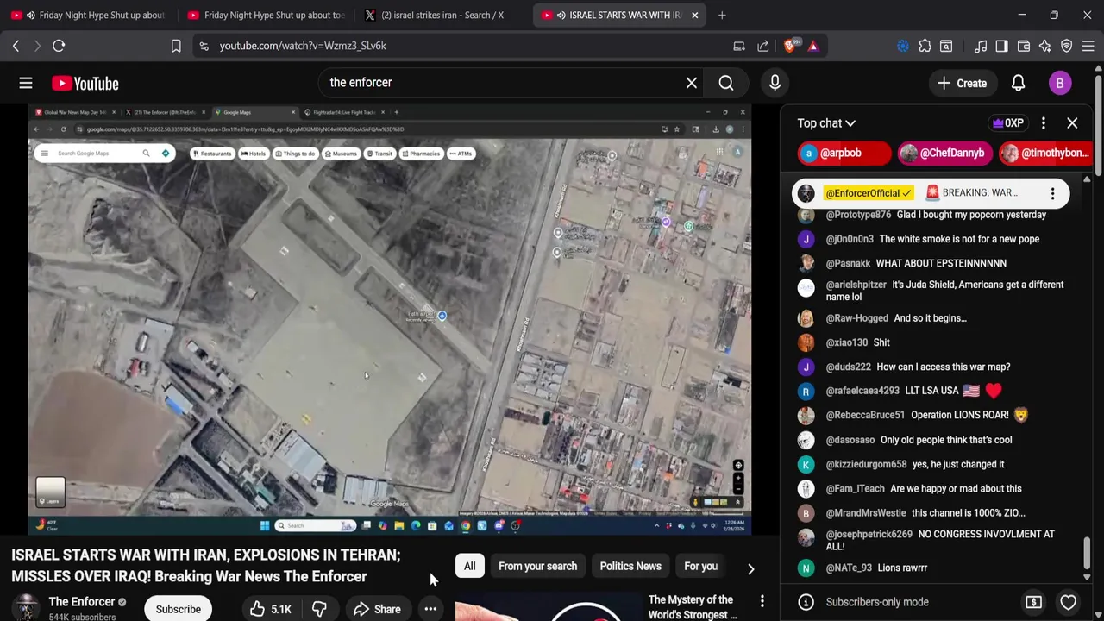Screen dimensions: 1104x621
Task: Click @Pasnakk chat username
Action: coord(848,263)
